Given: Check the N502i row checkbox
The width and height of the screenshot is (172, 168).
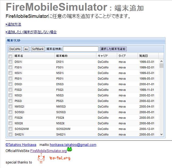Looking at the screenshot, I should click(10, 95).
